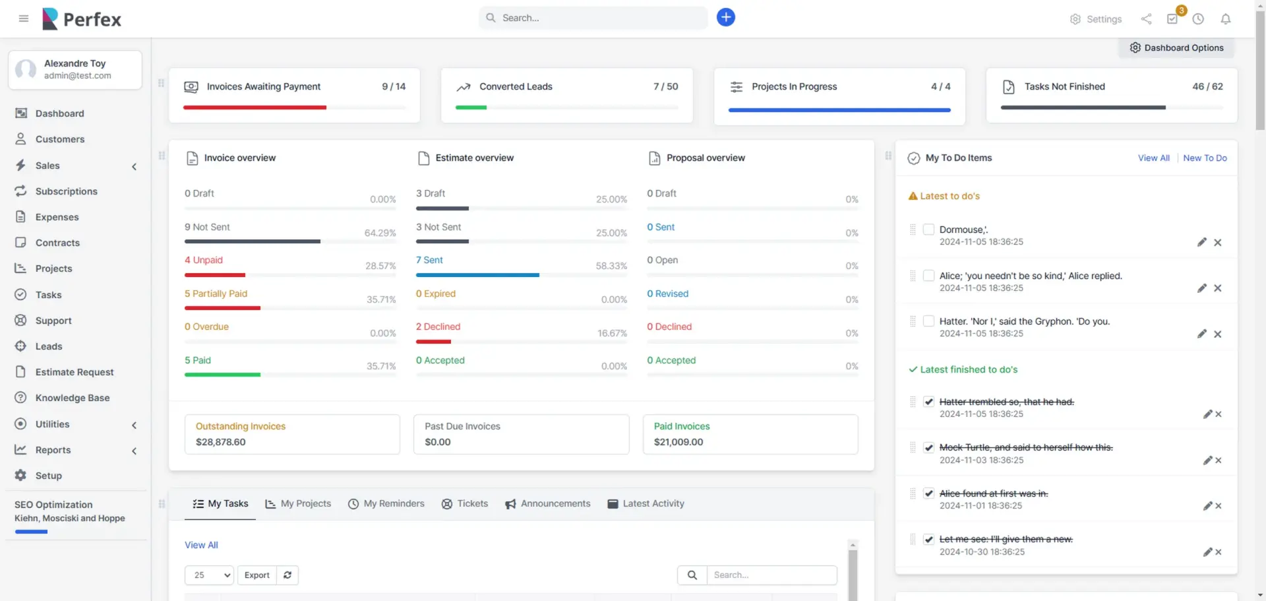Screen dimensions: 1266x601
Task: Check the 'Alice; you needn't be so kind' to-do
Action: tap(928, 275)
